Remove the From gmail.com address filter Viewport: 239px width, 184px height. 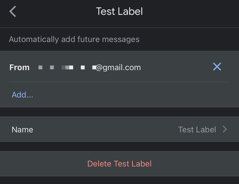coord(217,67)
